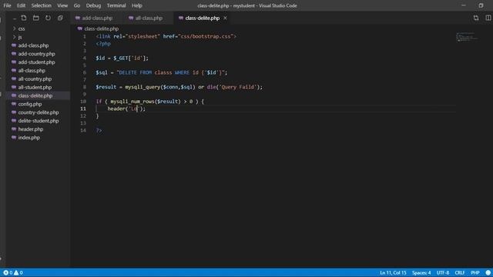Open country-delite.php in the explorer
The height and width of the screenshot is (277, 493).
39,112
